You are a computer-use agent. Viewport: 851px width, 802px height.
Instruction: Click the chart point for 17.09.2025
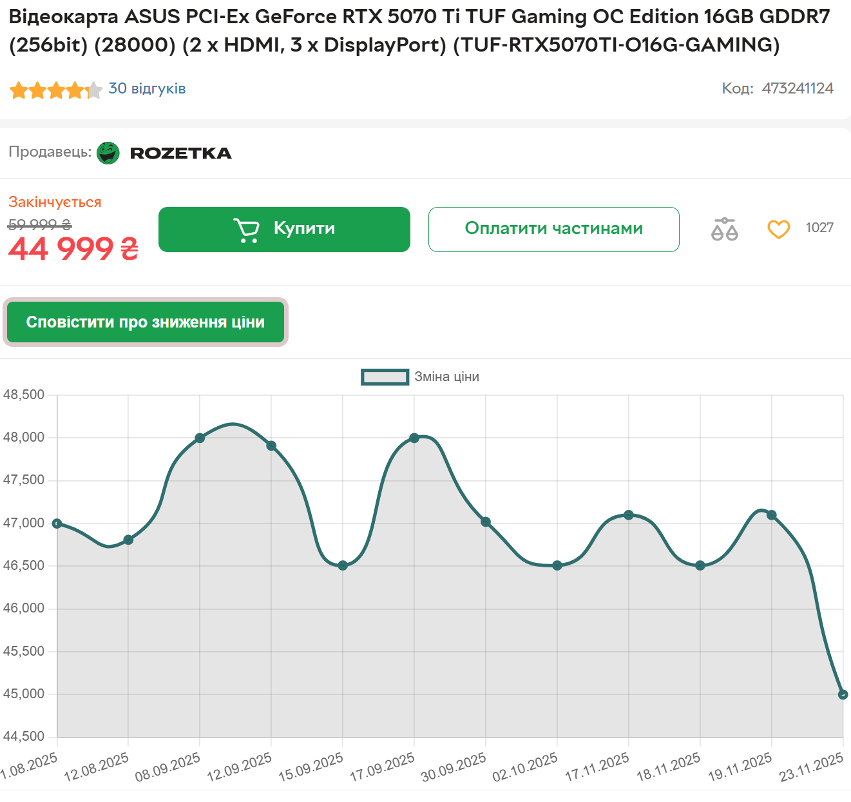coord(414,438)
